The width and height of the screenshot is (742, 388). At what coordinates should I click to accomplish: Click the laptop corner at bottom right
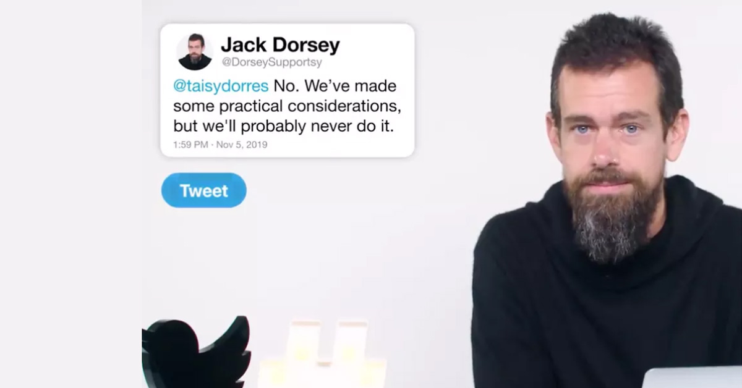[691, 377]
